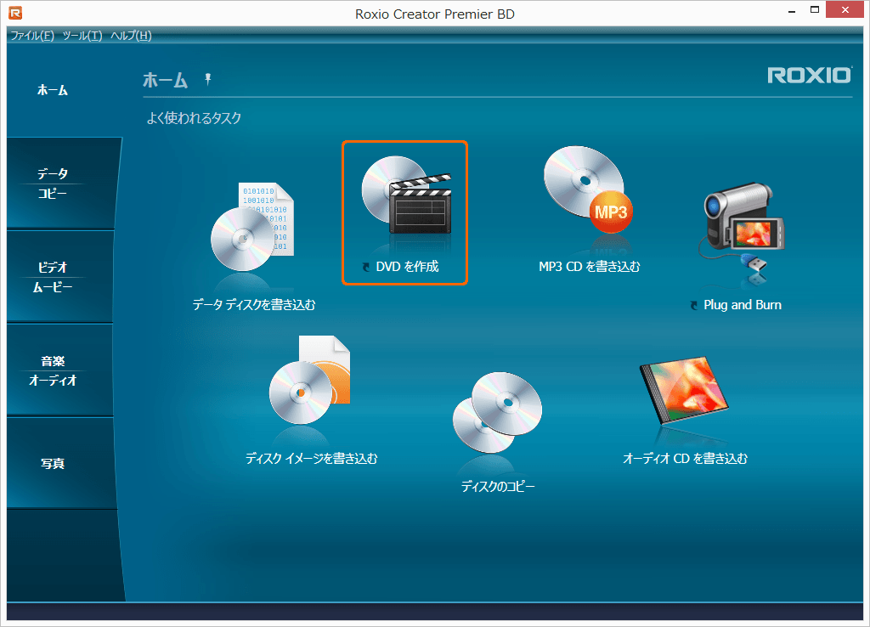Click the disc image file icon
This screenshot has width=870, height=627.
pyautogui.click(x=309, y=380)
